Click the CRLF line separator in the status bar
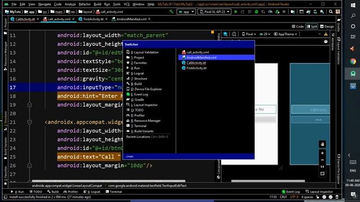 pos(283,197)
